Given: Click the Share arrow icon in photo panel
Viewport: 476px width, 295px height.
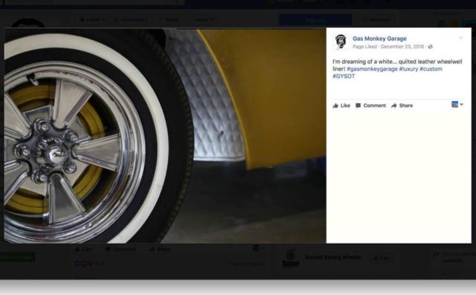Looking at the screenshot, I should 394,106.
